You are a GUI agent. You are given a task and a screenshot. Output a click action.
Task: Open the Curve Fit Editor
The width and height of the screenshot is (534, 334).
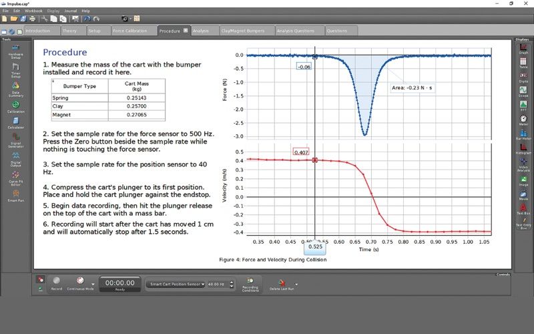[15, 175]
